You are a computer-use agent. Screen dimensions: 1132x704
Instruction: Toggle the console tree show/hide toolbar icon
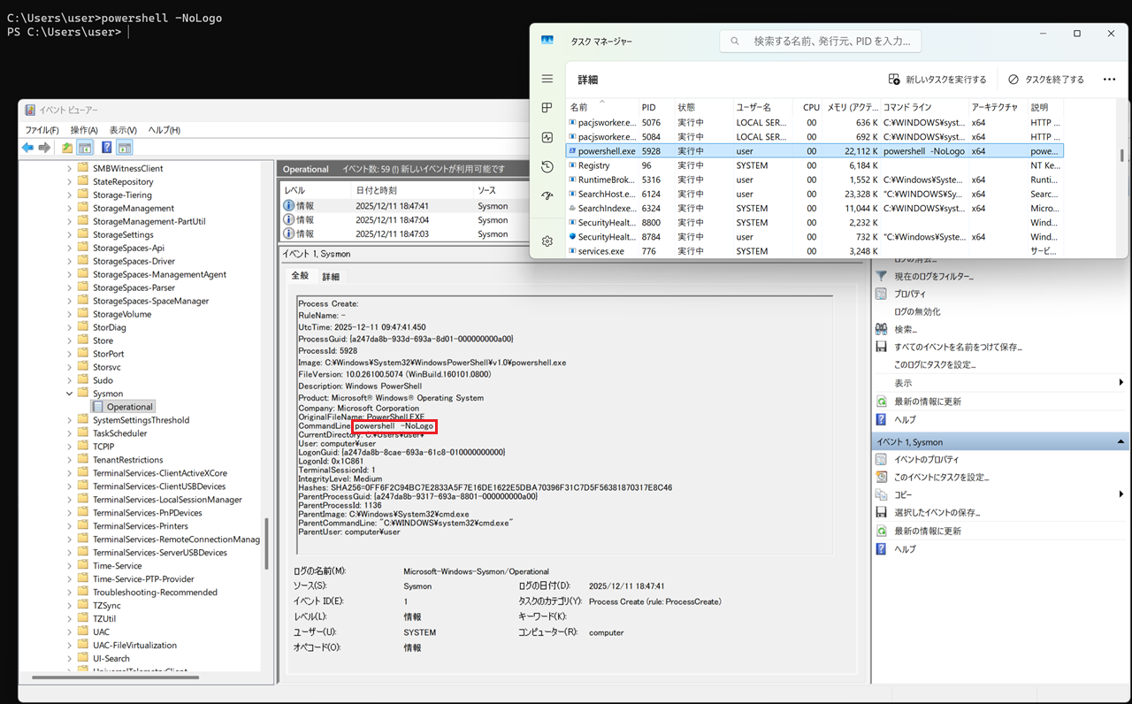coord(85,147)
